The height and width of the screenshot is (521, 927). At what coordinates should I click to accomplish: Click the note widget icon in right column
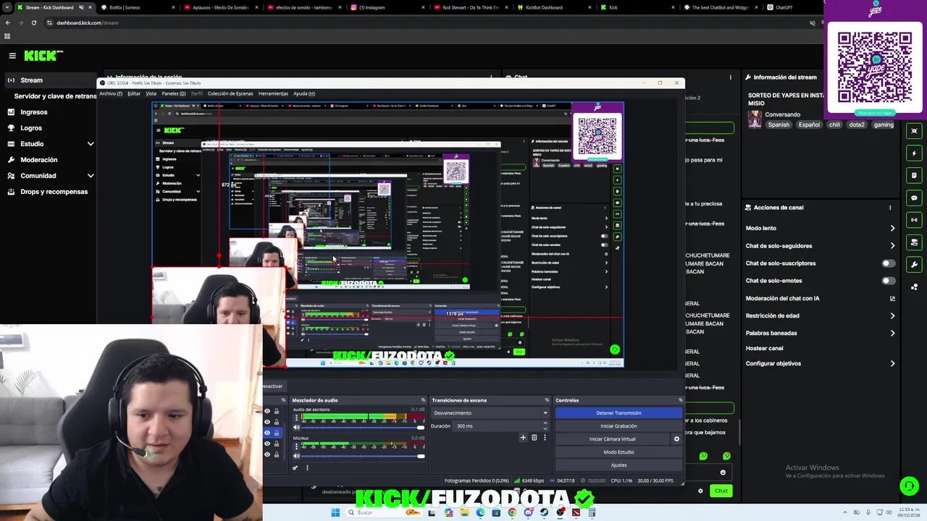coord(914,176)
